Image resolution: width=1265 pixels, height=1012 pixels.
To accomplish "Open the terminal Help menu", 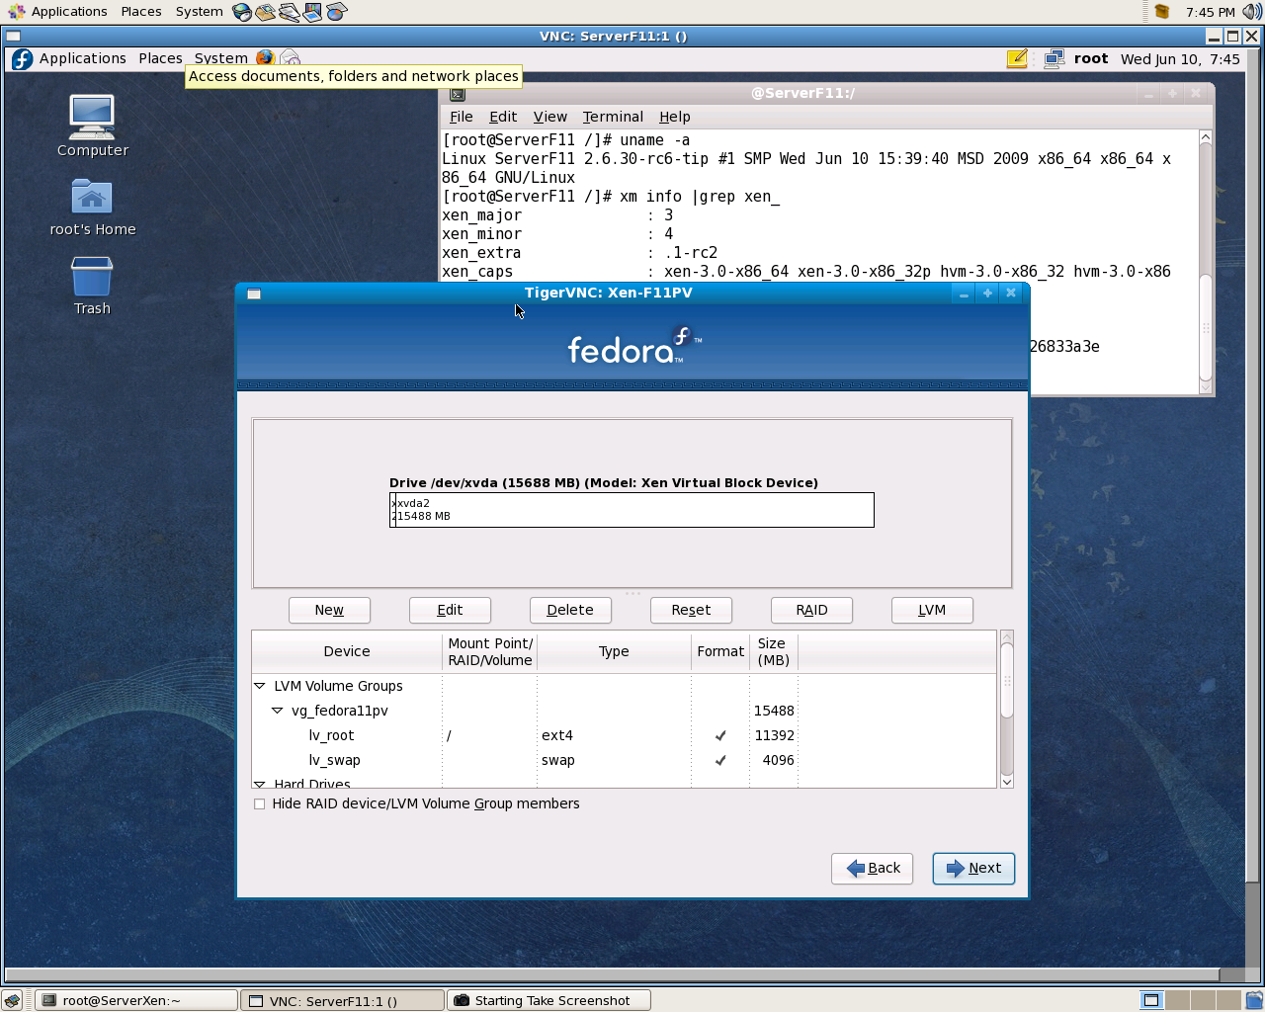I will tap(675, 117).
